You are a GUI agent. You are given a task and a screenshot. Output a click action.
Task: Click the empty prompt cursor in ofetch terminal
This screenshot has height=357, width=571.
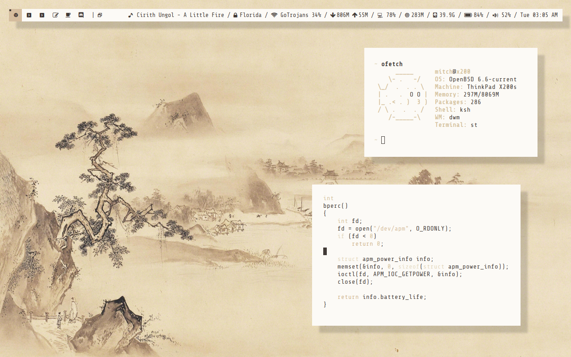383,140
